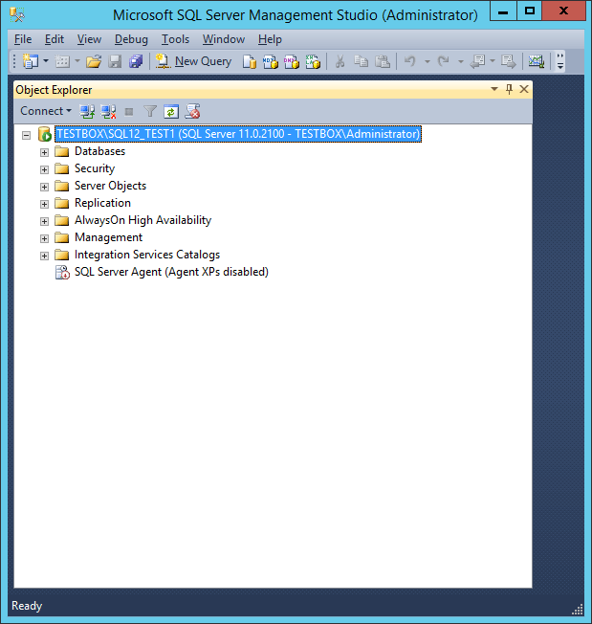The height and width of the screenshot is (624, 592).
Task: Click the New Query button
Action: click(x=193, y=61)
